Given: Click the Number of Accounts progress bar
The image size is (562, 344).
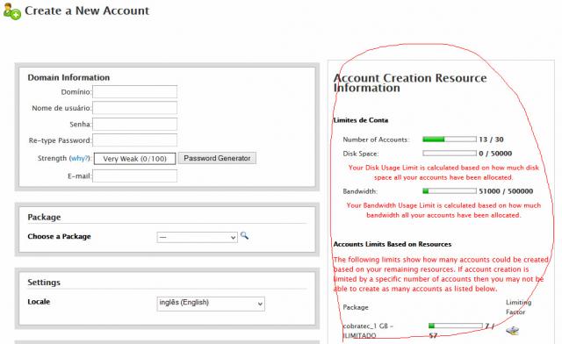Looking at the screenshot, I should [x=450, y=139].
